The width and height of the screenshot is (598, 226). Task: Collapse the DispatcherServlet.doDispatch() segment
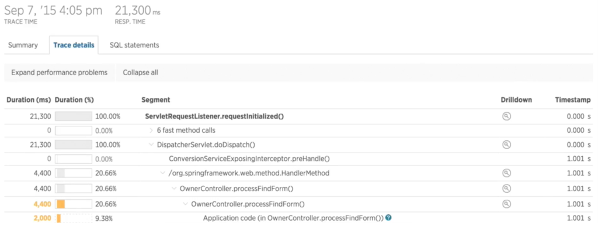(151, 144)
